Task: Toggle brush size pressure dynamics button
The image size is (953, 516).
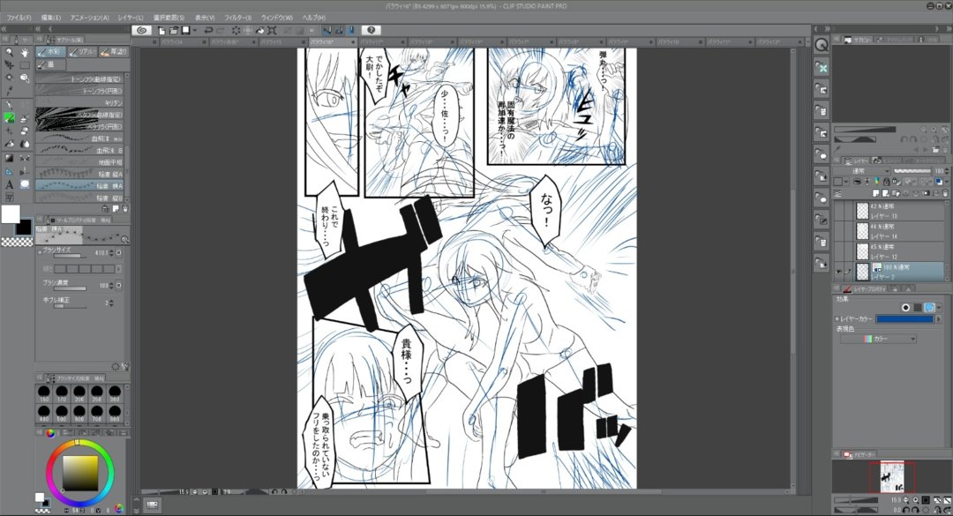Action: coord(118,252)
